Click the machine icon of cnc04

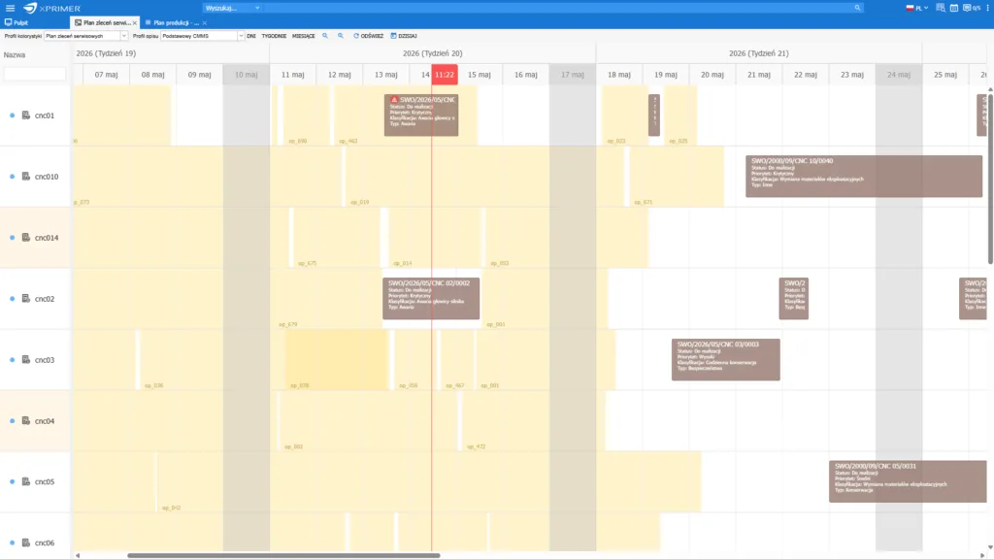pyautogui.click(x=26, y=421)
